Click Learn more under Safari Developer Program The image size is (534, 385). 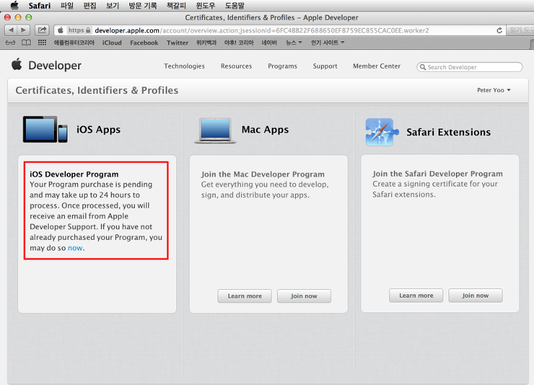coord(416,295)
